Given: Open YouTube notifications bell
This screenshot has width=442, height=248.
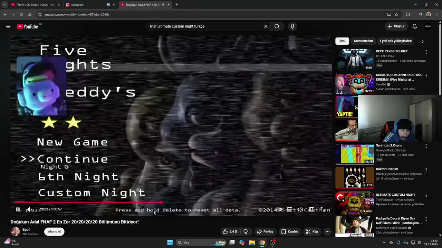Looking at the screenshot, I should 415,27.
